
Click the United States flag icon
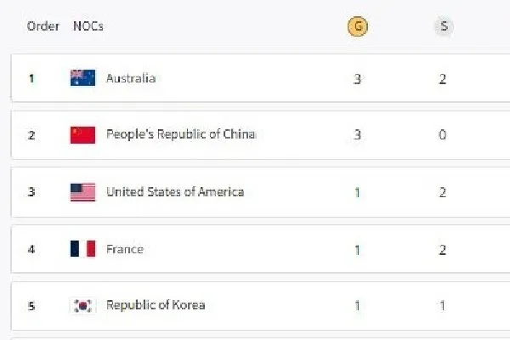pyautogui.click(x=83, y=192)
